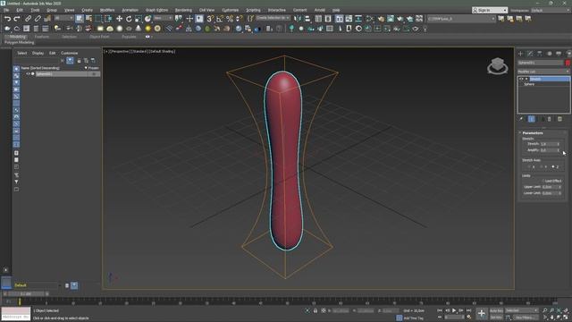Open the Modifier List dropdown
Viewport: 572px width, 322px height.
pos(543,72)
